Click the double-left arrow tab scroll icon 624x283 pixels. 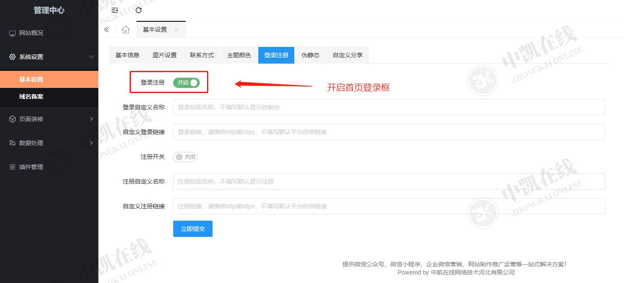click(106, 29)
